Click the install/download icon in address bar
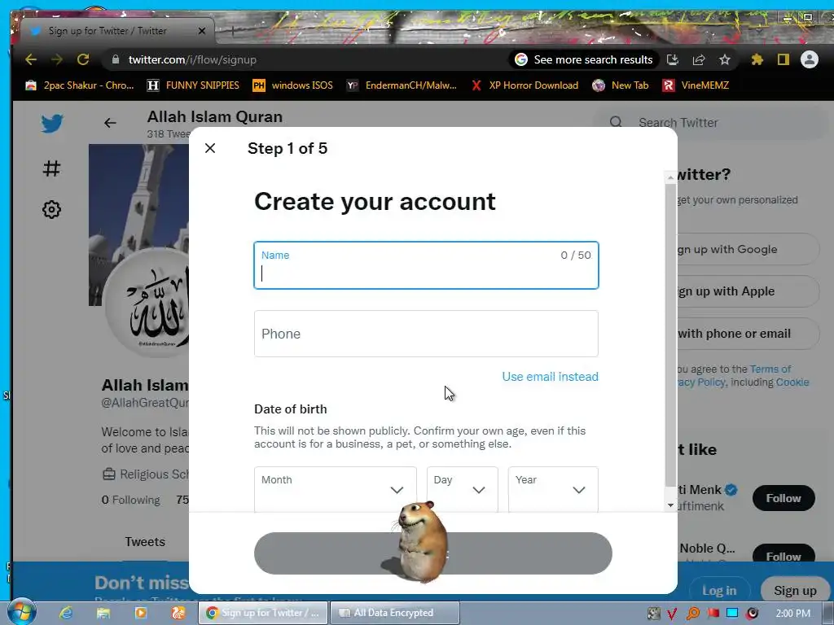The image size is (834, 625). point(672,59)
